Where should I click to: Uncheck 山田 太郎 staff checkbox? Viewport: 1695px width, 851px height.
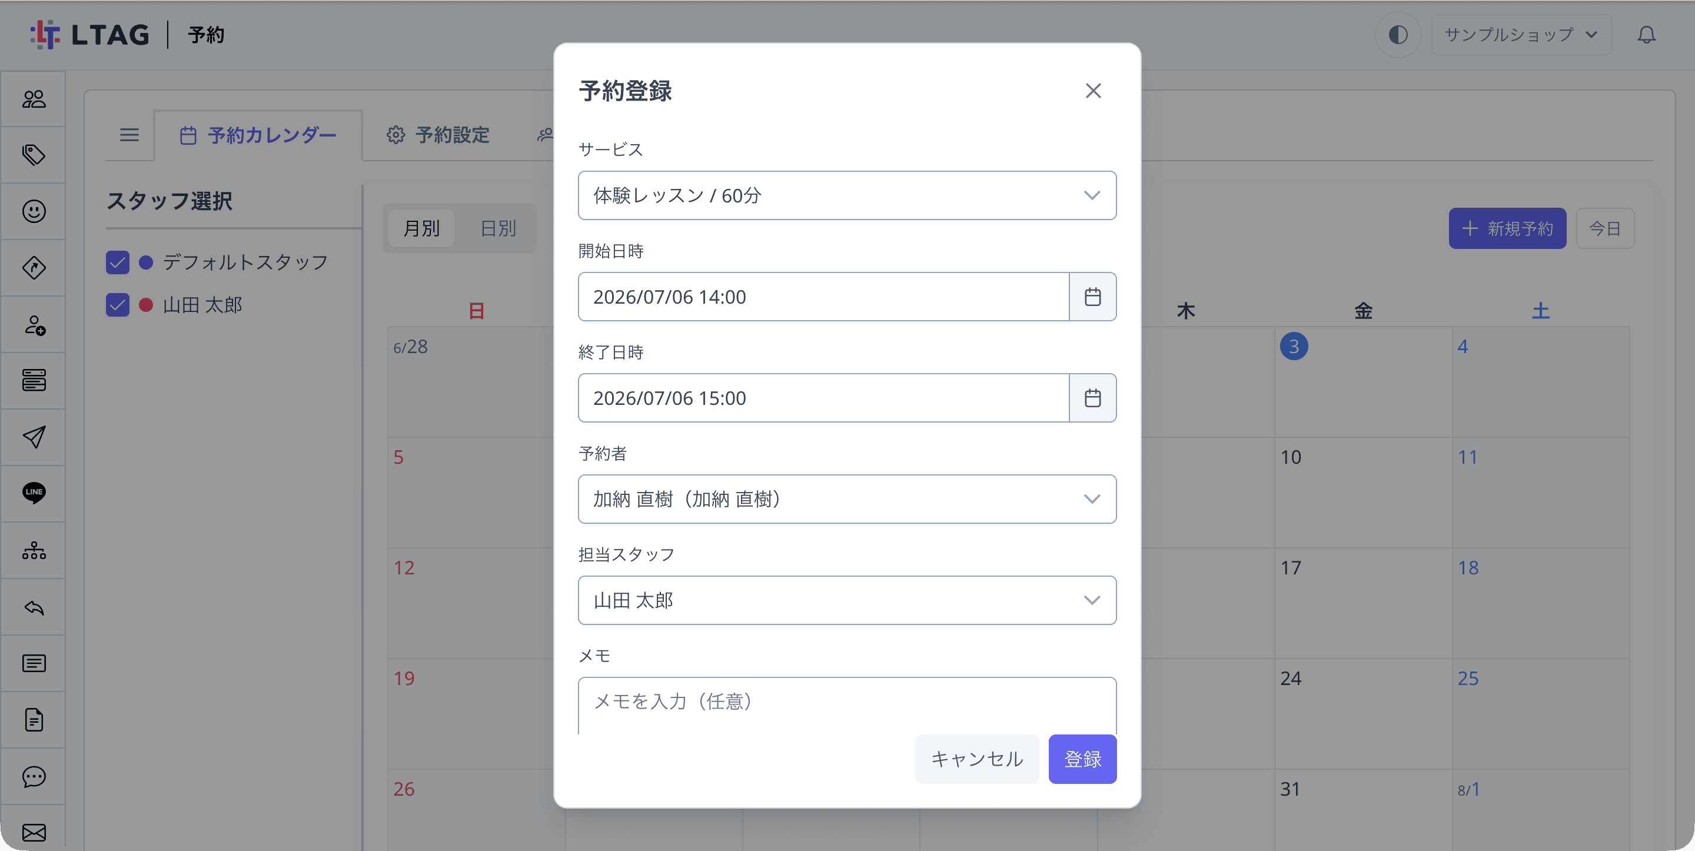(x=118, y=305)
